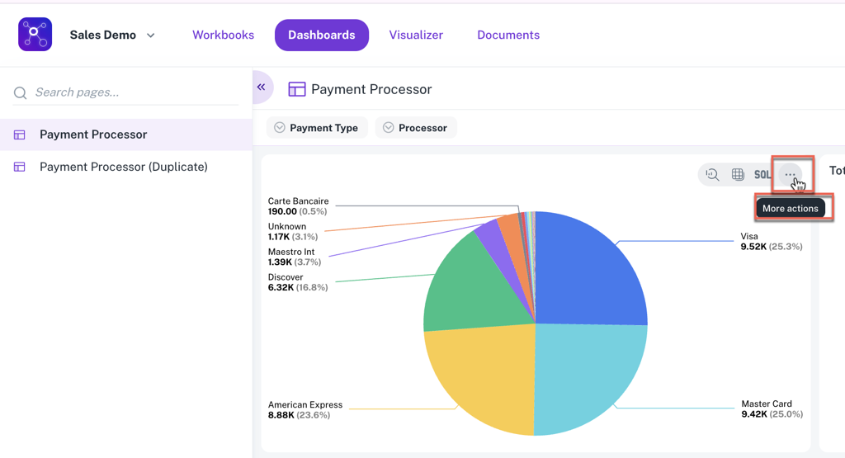Open the Payment Processor page in sidebar
The height and width of the screenshot is (458, 845).
93,135
